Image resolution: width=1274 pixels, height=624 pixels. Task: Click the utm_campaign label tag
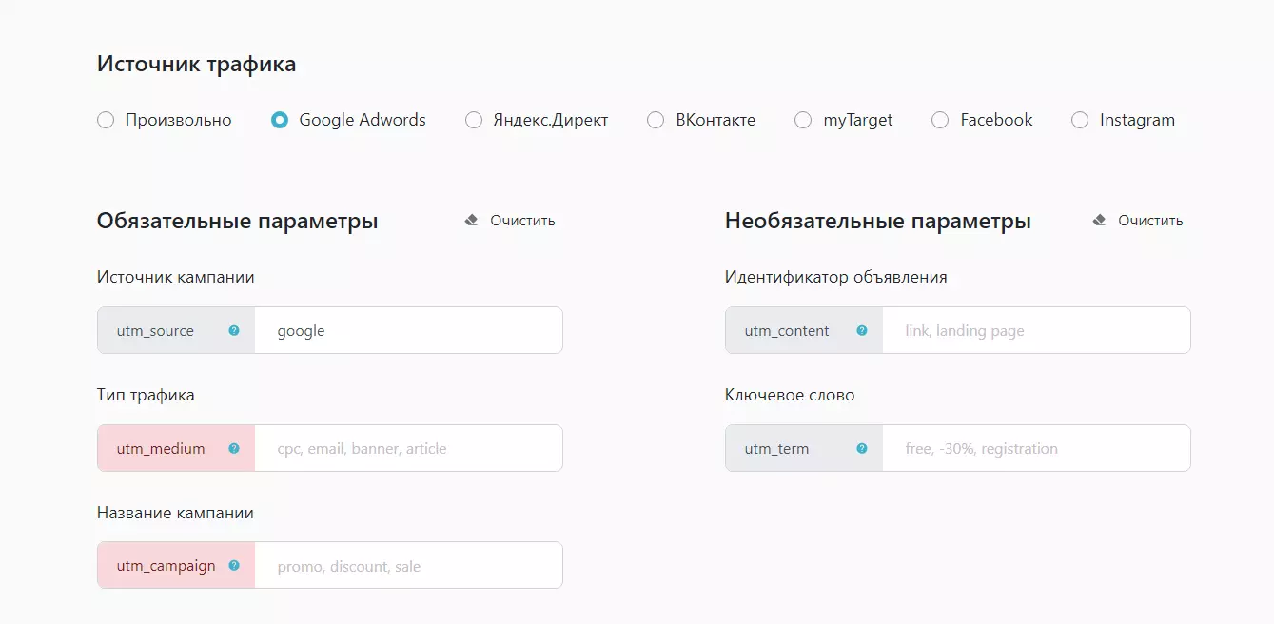click(176, 565)
